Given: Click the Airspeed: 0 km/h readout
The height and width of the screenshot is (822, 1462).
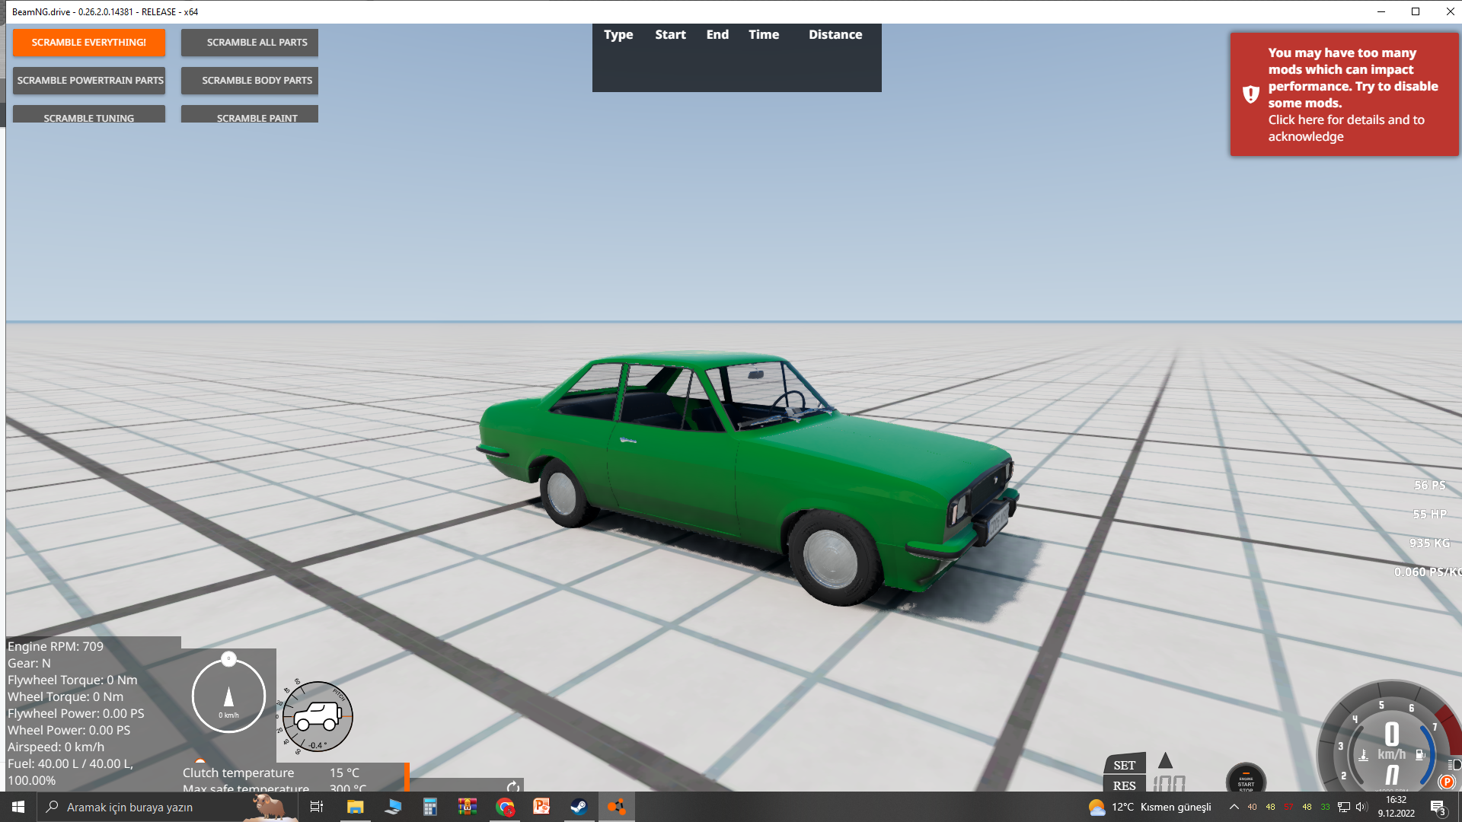Looking at the screenshot, I should (x=56, y=747).
